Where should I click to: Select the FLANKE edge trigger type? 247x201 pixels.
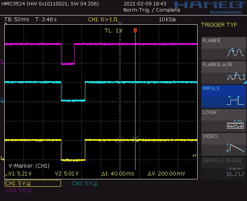[x=224, y=48]
